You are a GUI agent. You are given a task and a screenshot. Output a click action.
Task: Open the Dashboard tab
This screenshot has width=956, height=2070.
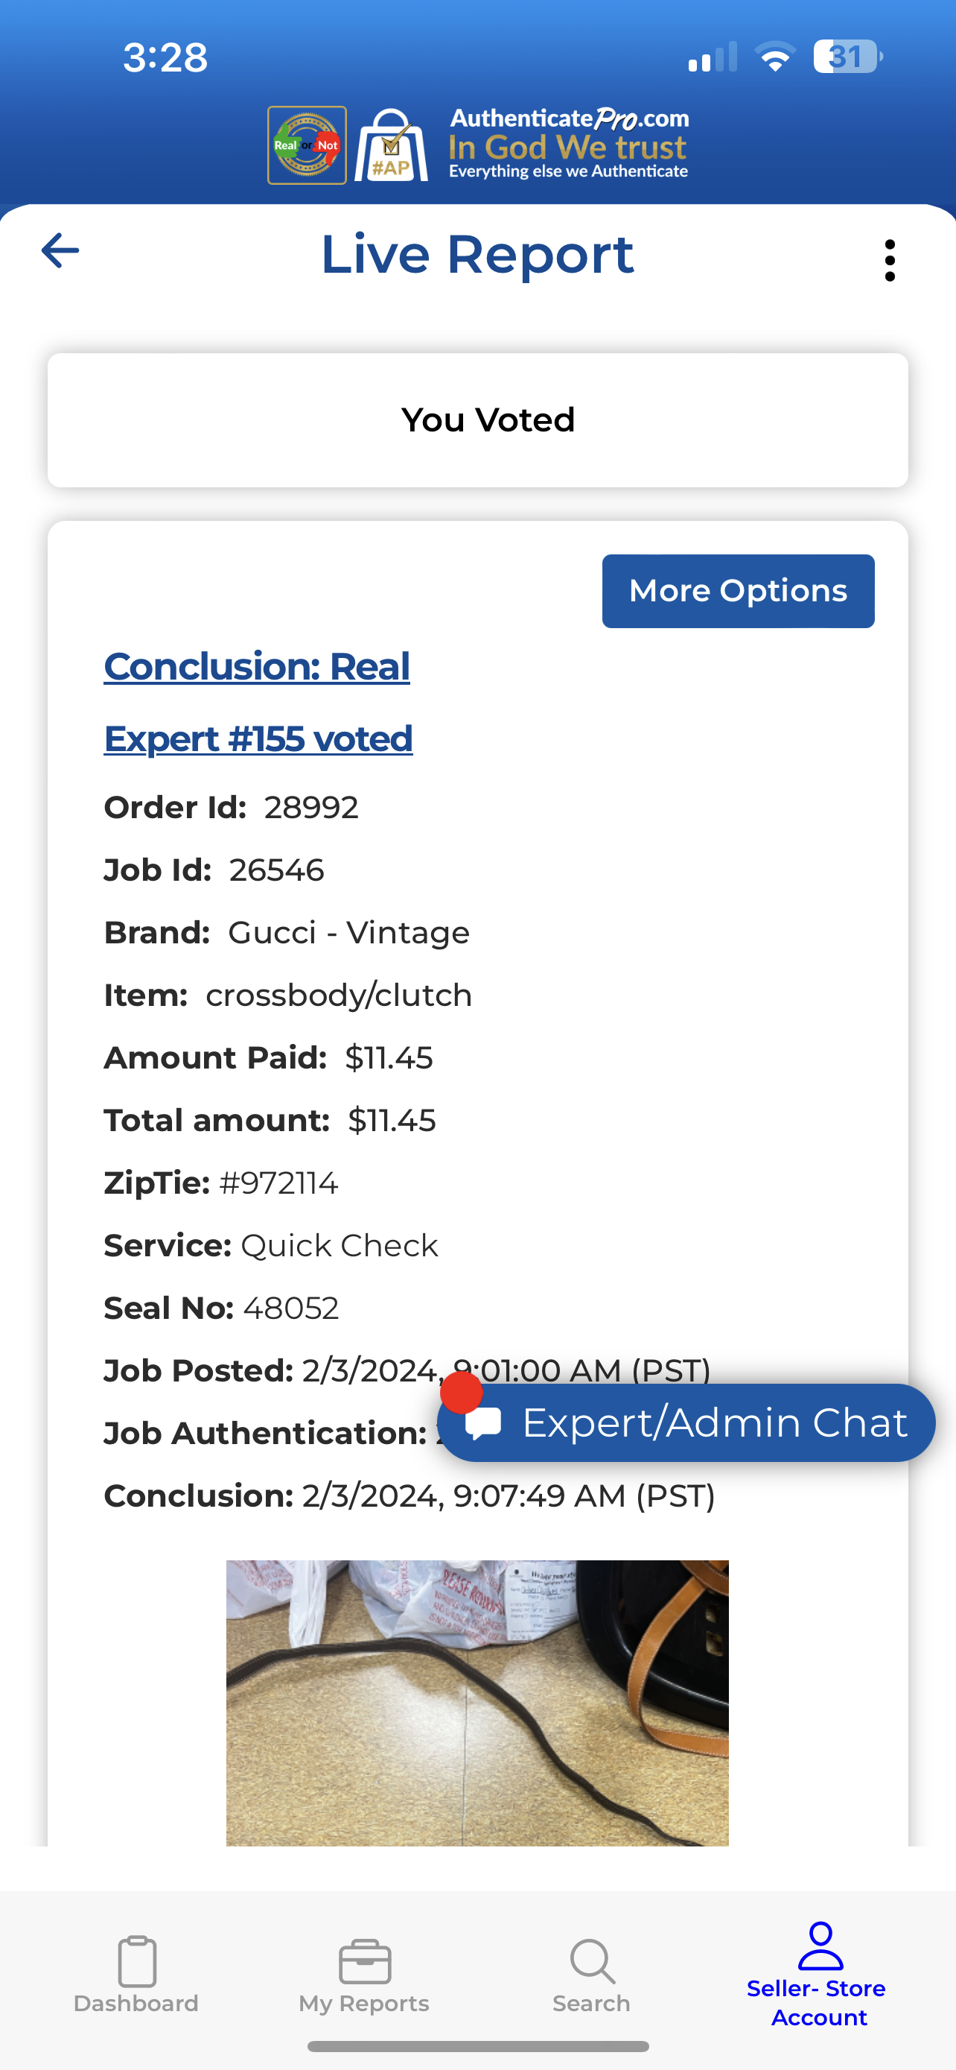click(136, 1974)
